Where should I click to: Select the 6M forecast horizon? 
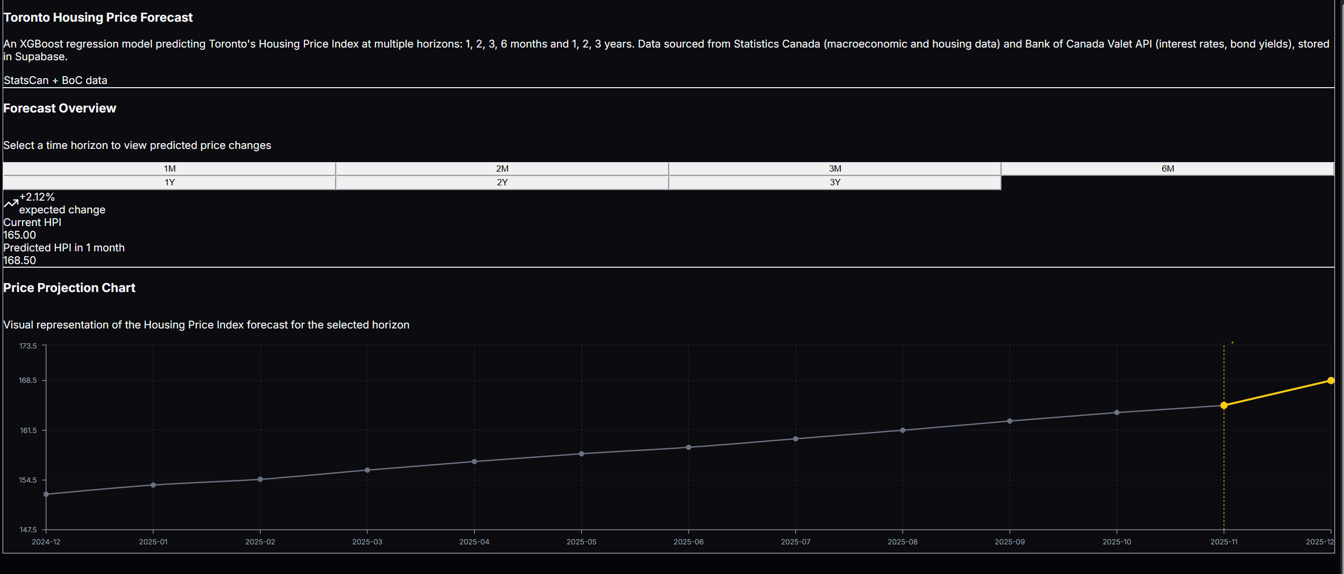coord(1167,168)
